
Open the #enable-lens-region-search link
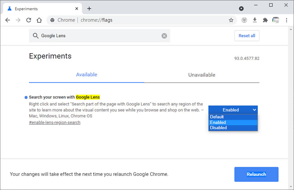coord(54,123)
